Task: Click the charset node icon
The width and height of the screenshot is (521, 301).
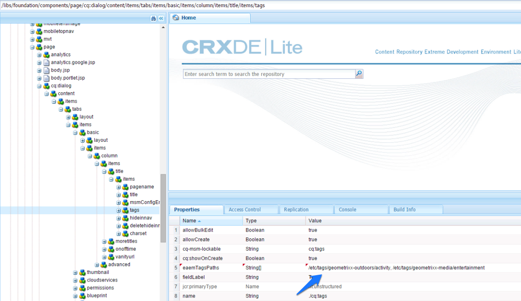Action: pyautogui.click(x=125, y=233)
